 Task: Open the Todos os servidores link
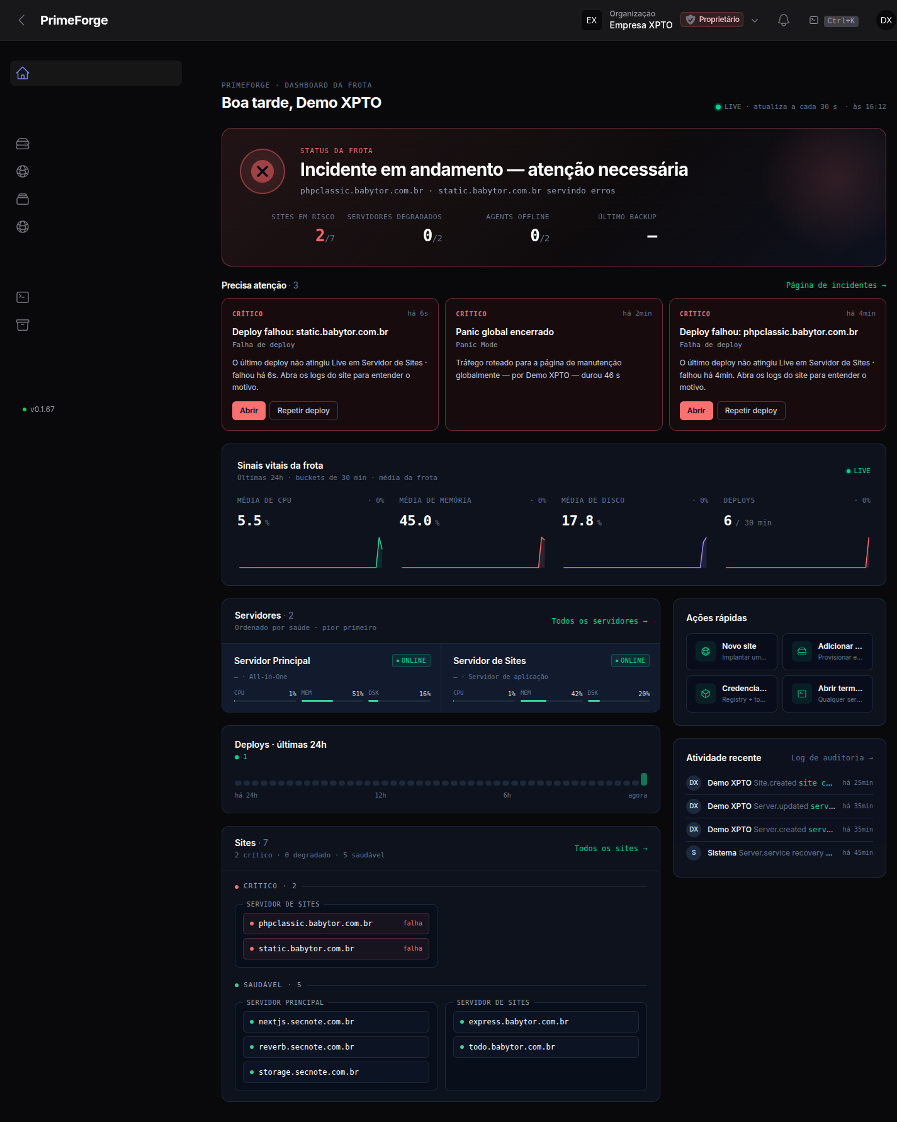(x=599, y=621)
